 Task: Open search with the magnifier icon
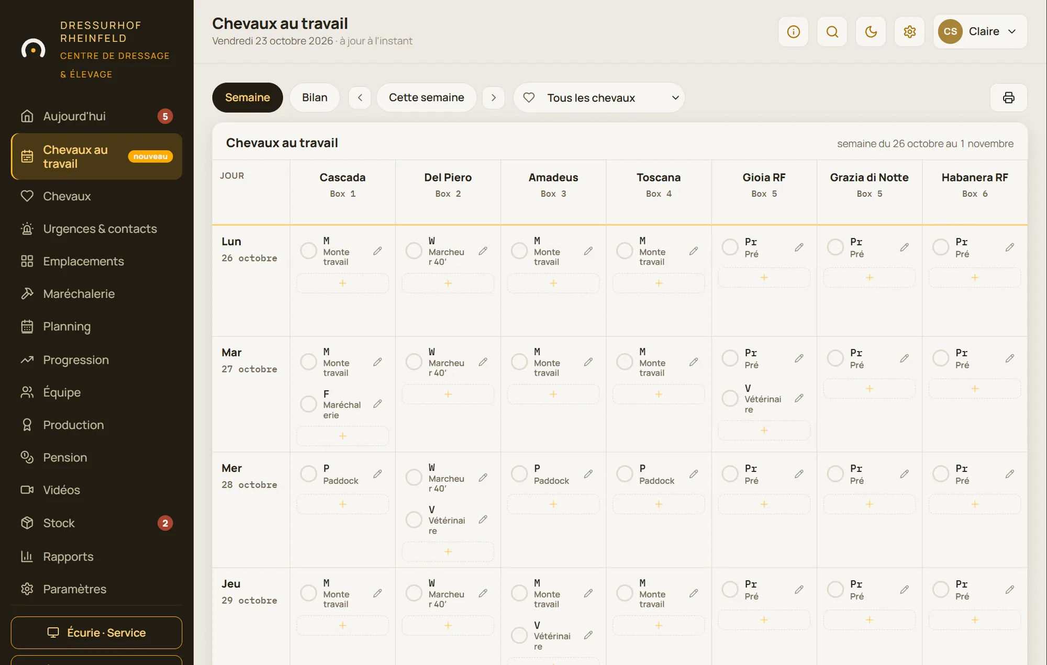[x=832, y=31]
